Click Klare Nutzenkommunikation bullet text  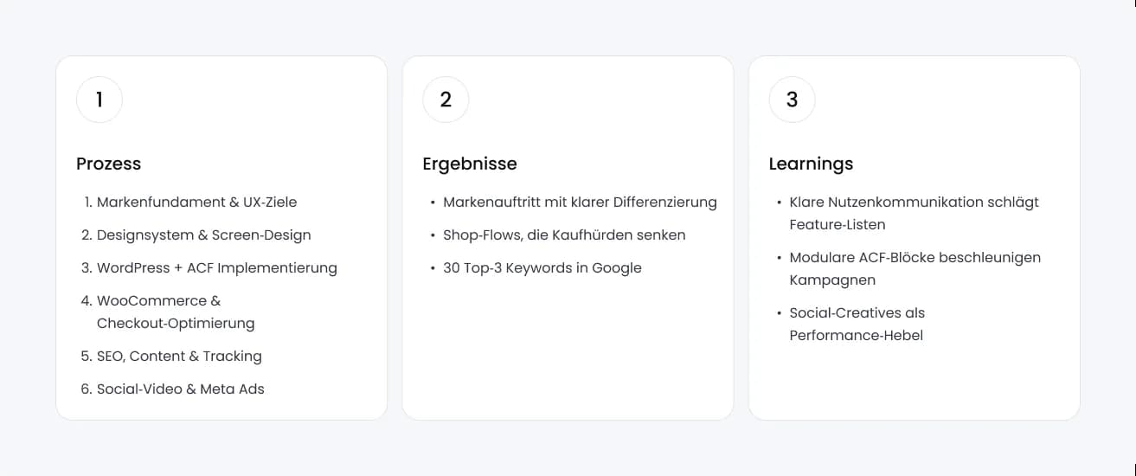914,202
